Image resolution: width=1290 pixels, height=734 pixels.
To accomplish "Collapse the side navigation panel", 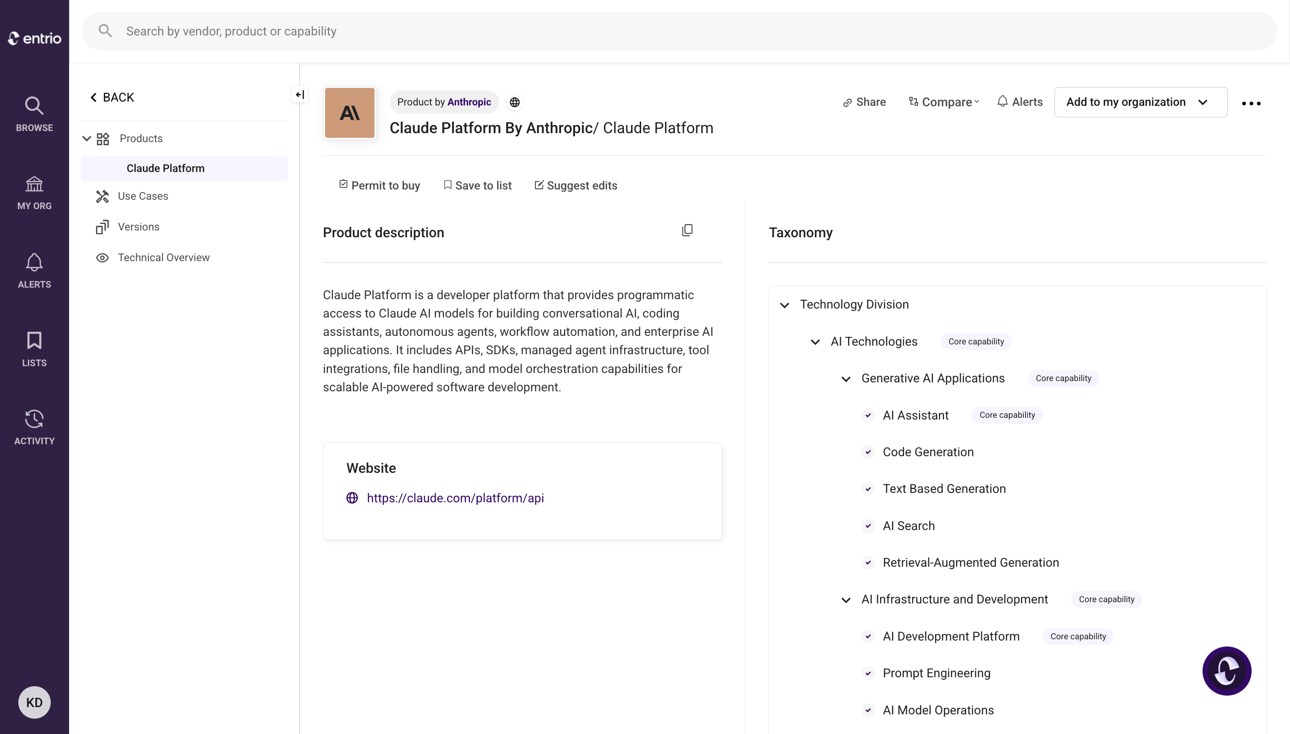I will 300,94.
